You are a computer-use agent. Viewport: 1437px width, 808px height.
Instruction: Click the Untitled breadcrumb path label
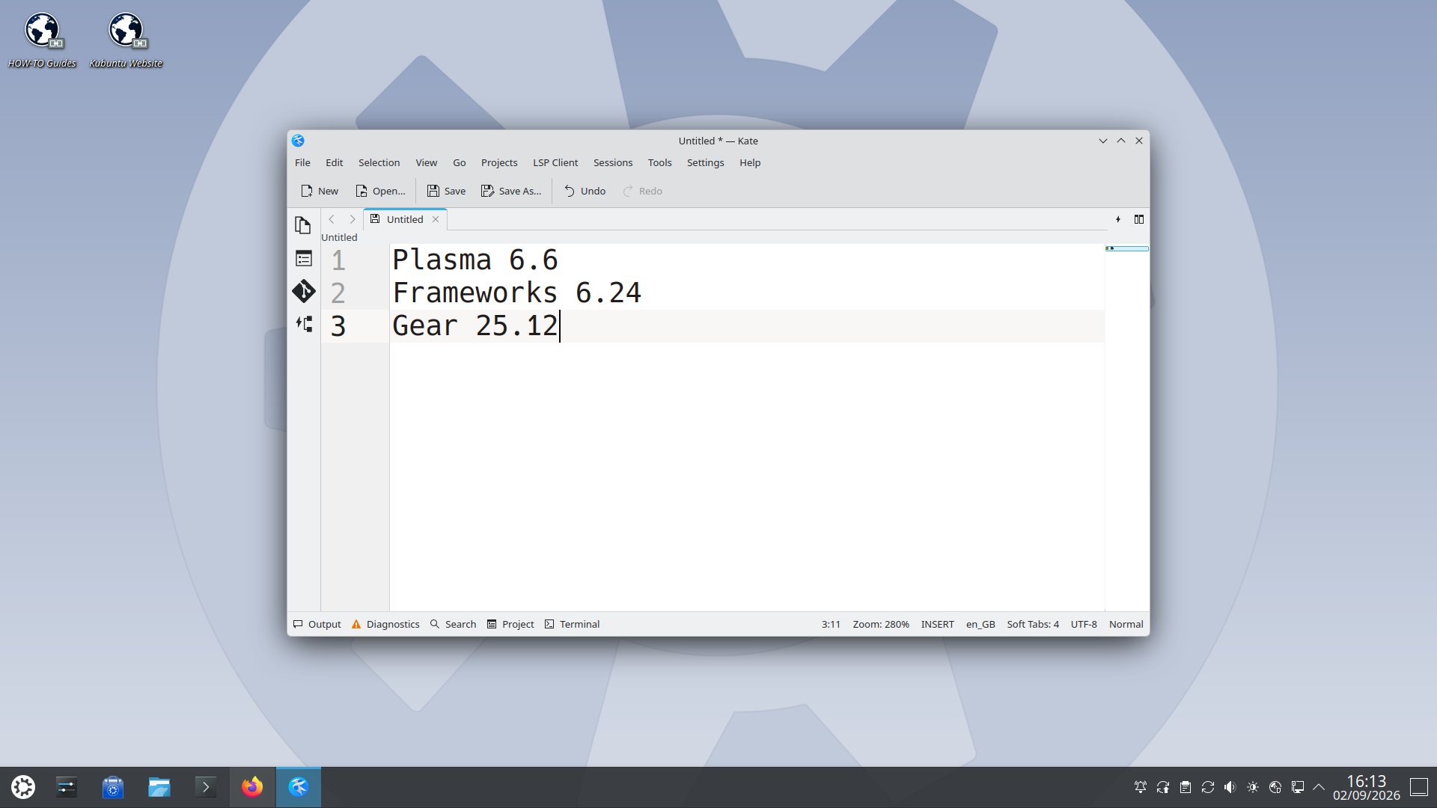click(339, 237)
